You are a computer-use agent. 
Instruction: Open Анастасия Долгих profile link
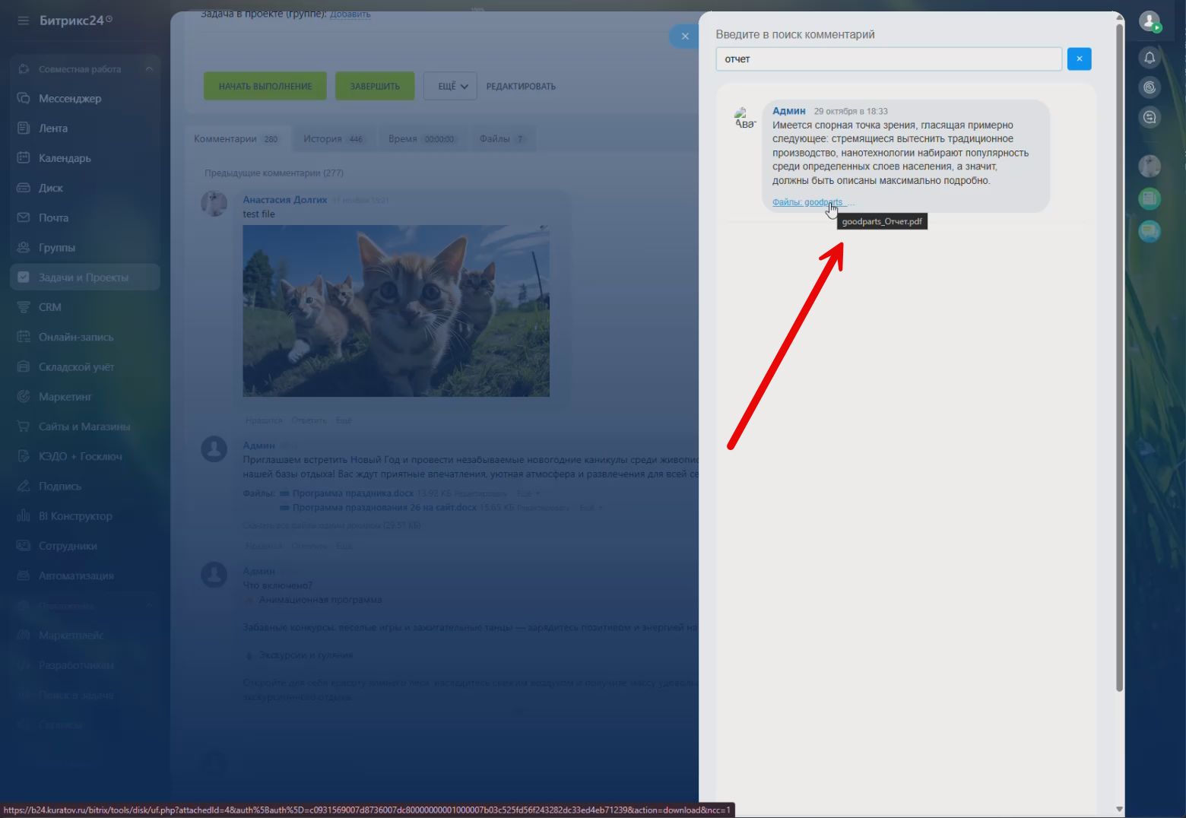pos(285,200)
